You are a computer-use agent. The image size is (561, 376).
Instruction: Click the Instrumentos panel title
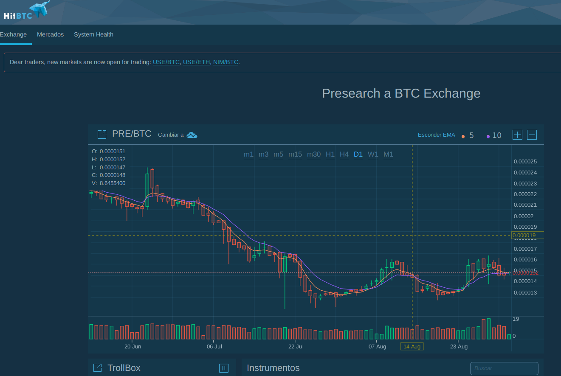(273, 368)
